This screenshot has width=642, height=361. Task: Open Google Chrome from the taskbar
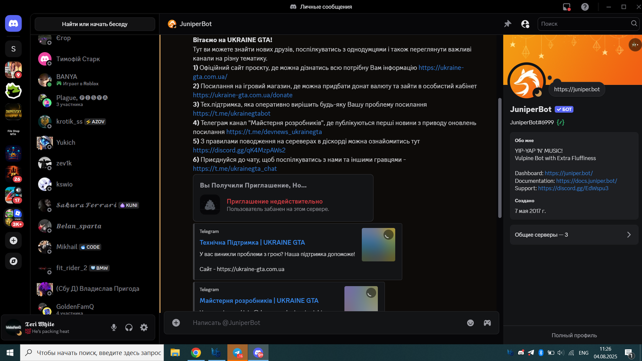[196, 352]
